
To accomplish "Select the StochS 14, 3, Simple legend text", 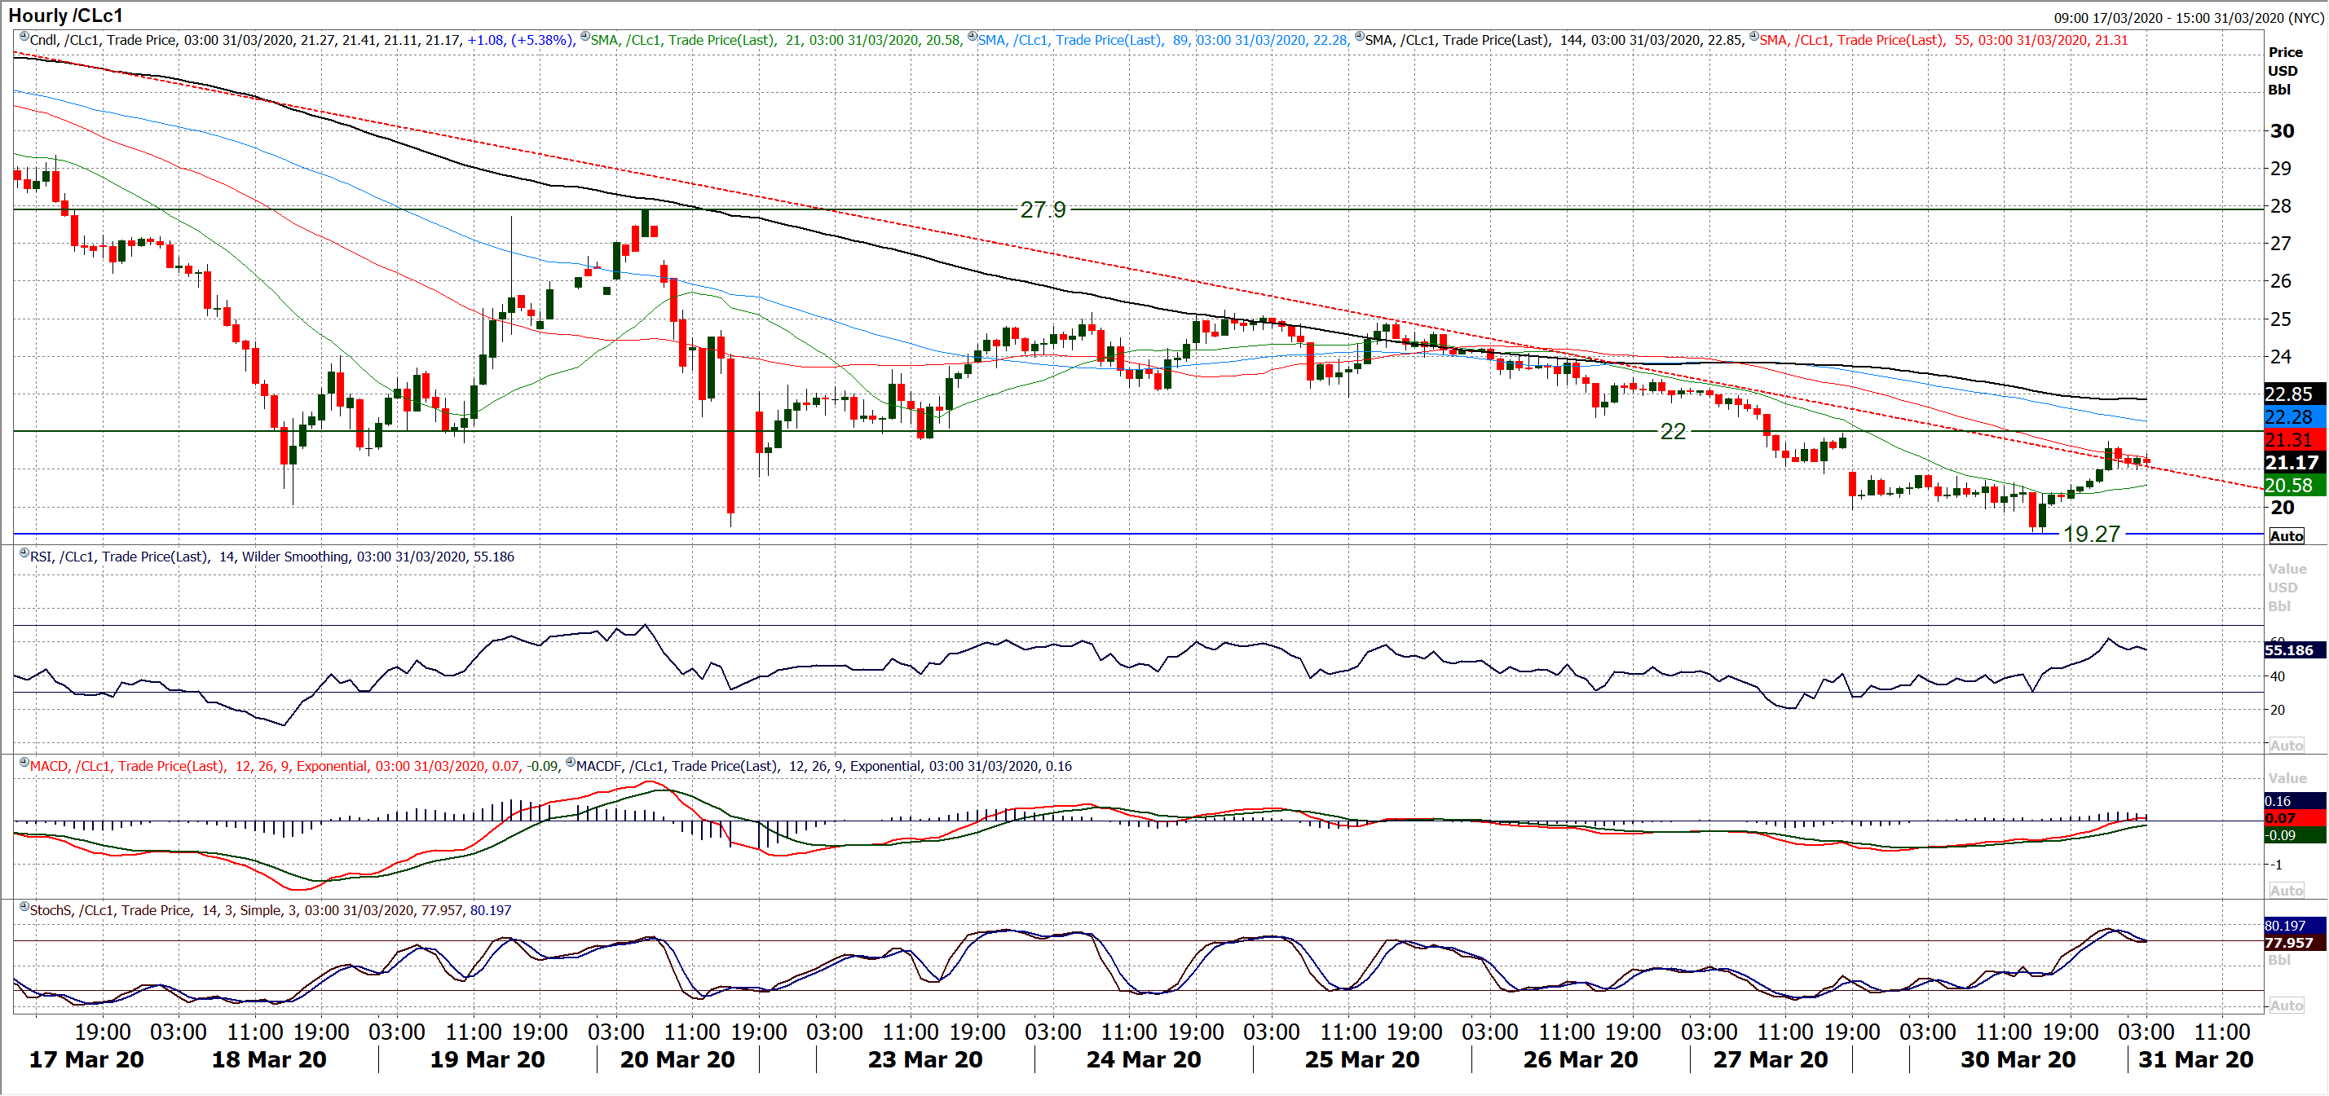I will (x=271, y=911).
